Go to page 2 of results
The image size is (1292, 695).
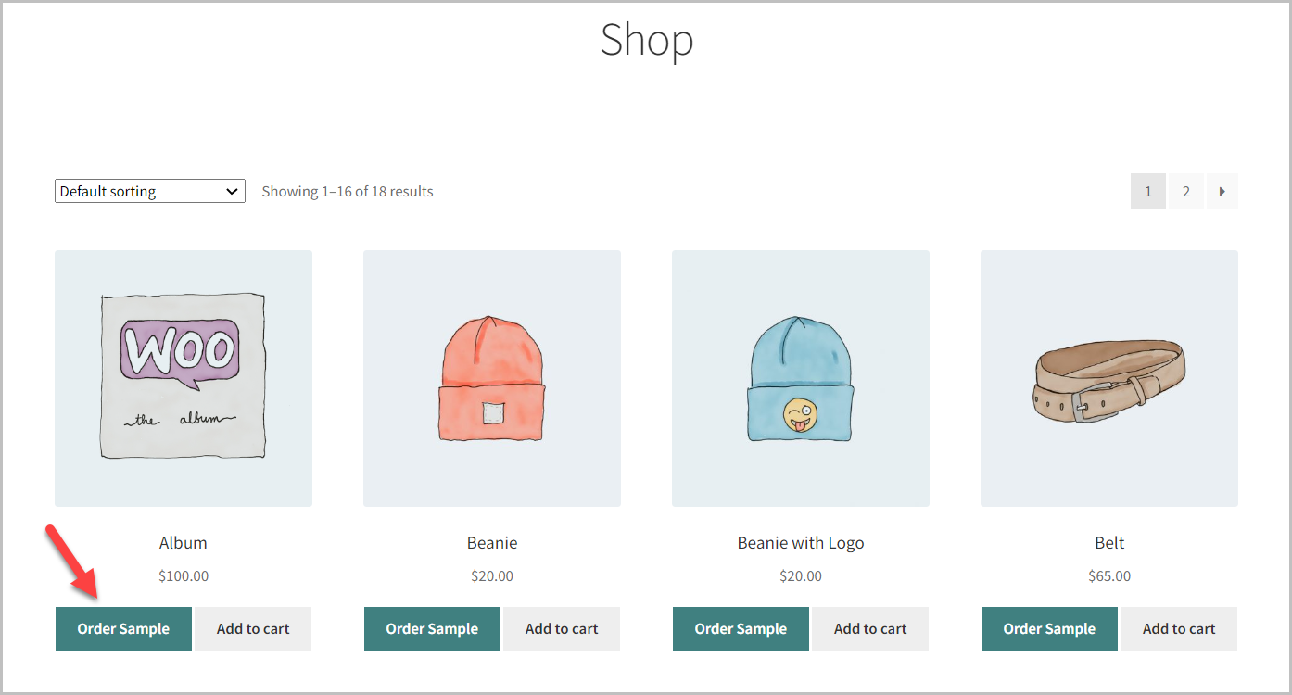(1185, 191)
